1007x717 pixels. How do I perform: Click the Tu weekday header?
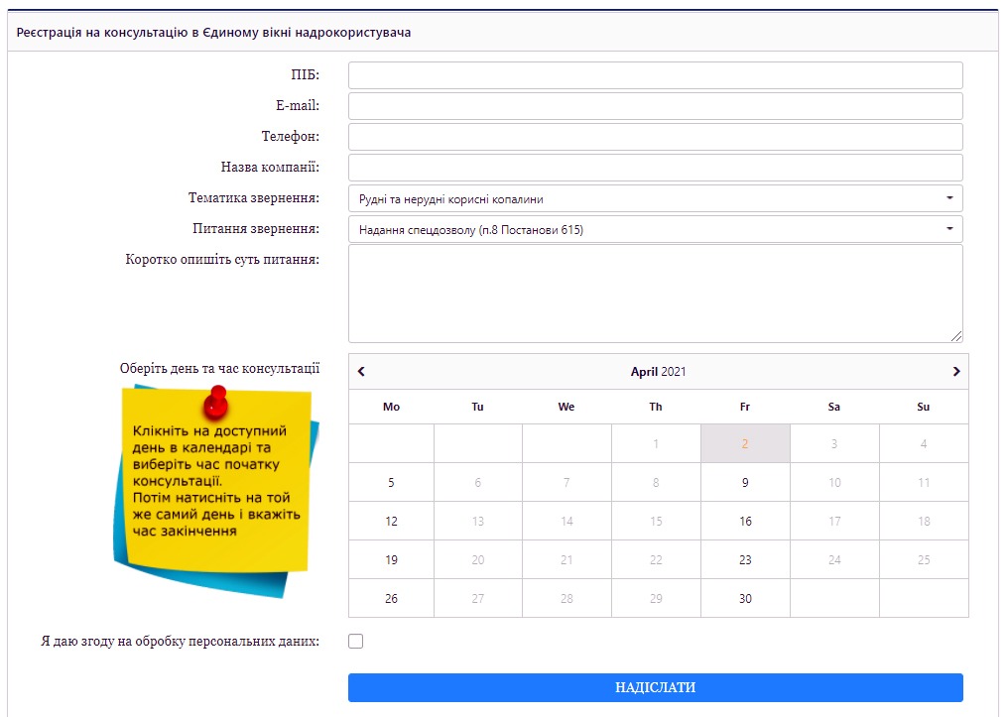(x=477, y=407)
